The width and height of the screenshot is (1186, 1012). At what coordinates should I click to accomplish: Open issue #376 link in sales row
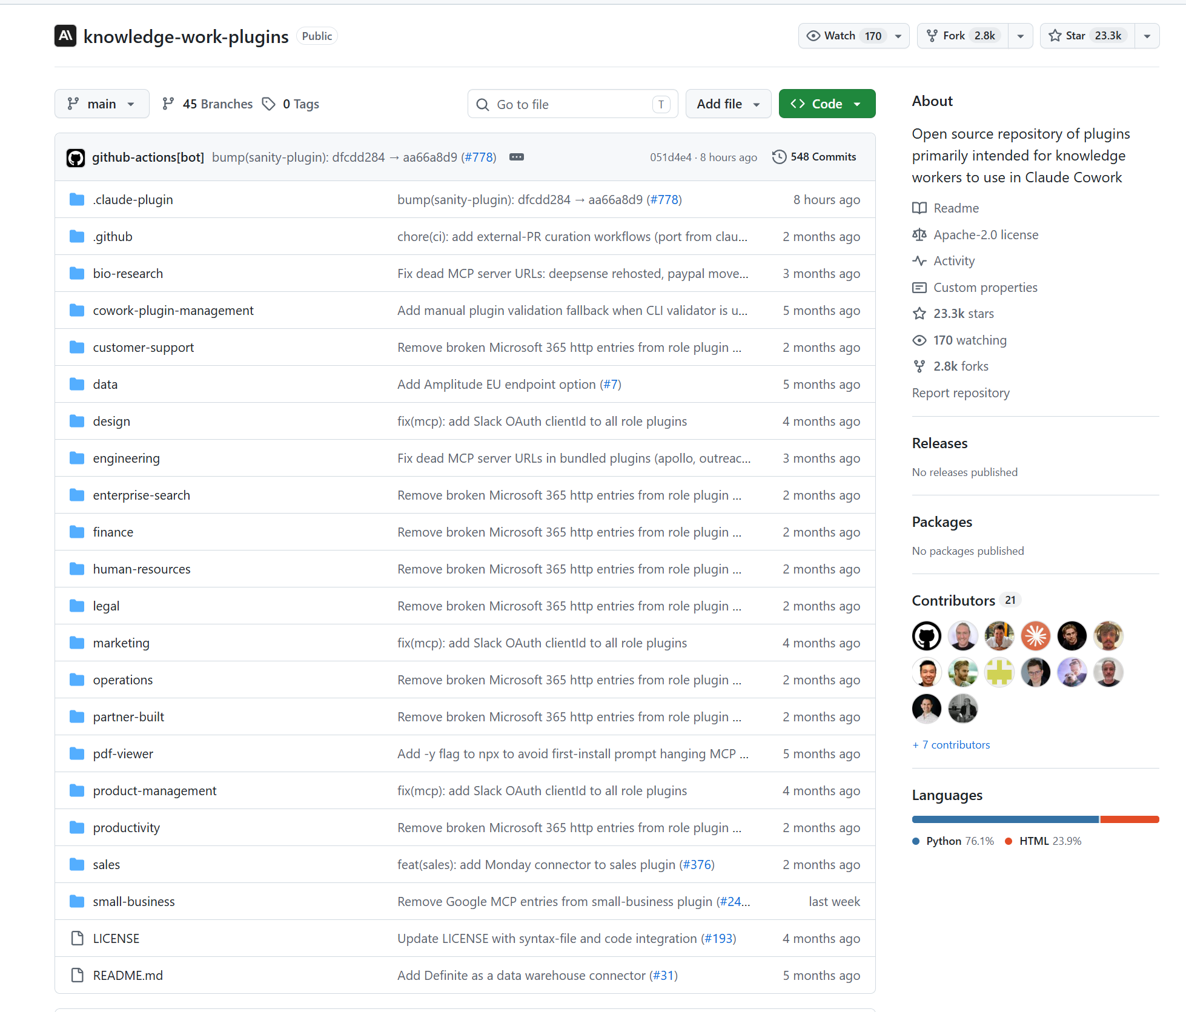(697, 865)
